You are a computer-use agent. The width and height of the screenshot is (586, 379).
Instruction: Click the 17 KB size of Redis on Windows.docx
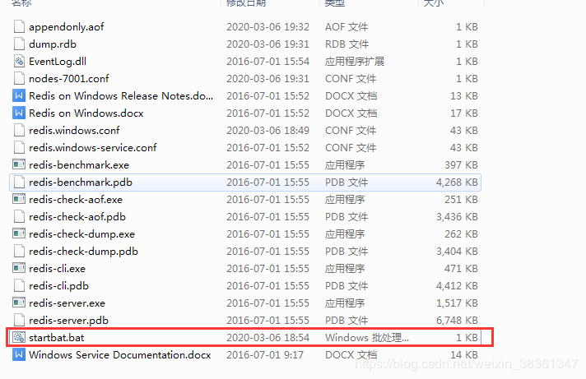click(x=464, y=113)
